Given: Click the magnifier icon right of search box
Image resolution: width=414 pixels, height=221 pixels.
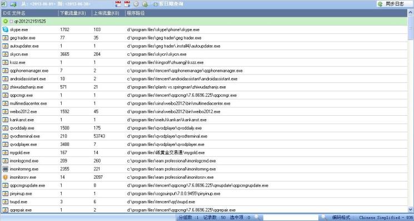Looking at the screenshot, I should pos(323,217).
